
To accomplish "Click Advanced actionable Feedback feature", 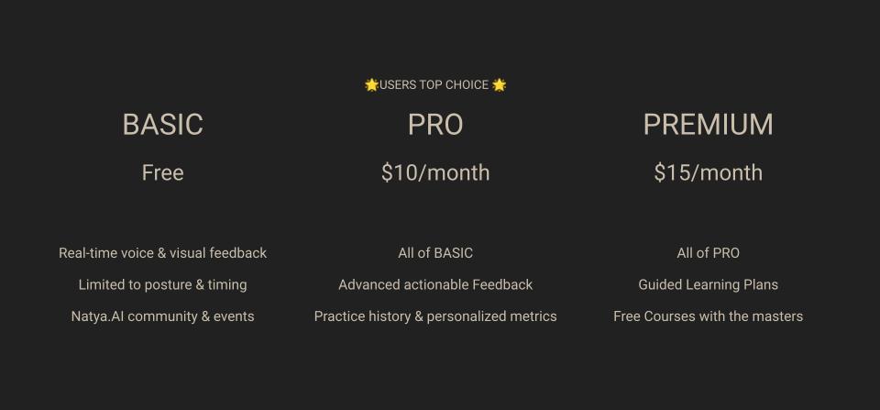I will coord(435,284).
